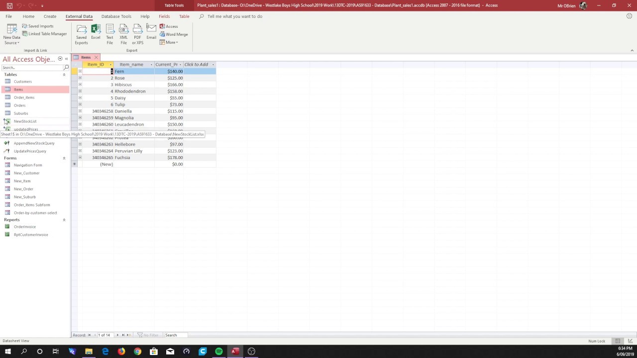Open the RptCustomerInvoice report

(31, 235)
